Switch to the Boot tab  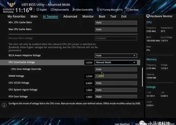point(102,16)
